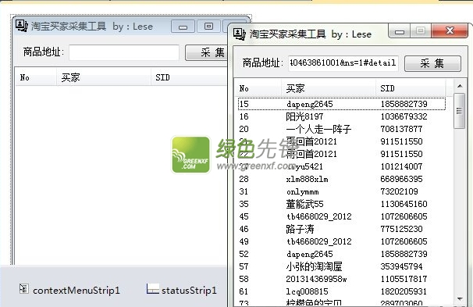Click SID 668966395
473x307 pixels.
pos(401,179)
